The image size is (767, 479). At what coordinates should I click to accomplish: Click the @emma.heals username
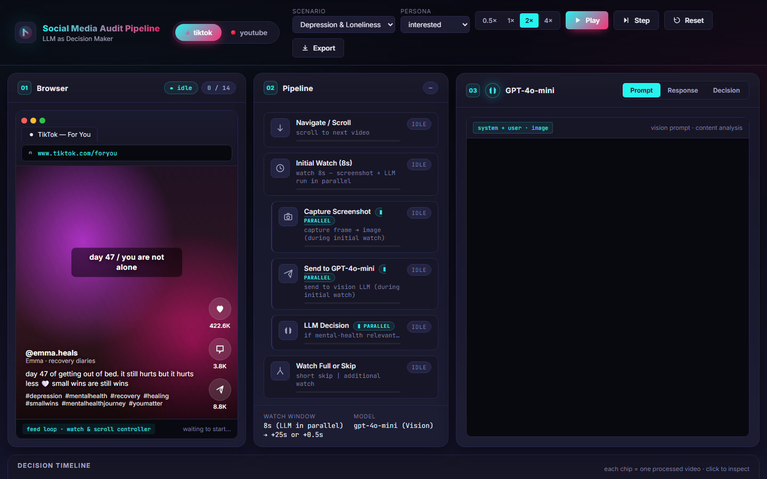click(52, 353)
